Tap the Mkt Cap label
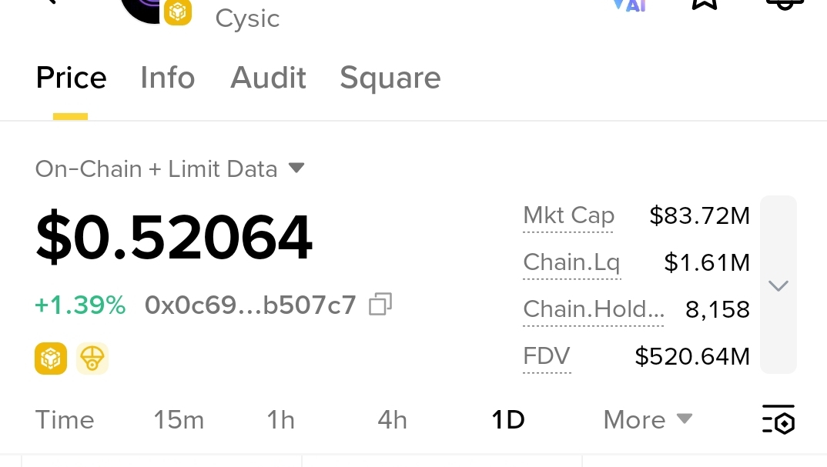The height and width of the screenshot is (467, 827). pyautogui.click(x=568, y=216)
